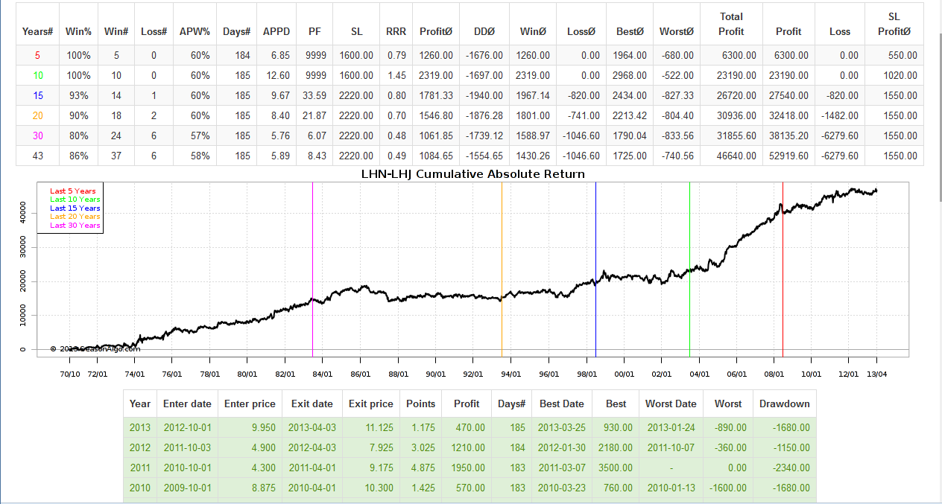
Task: Select the 43 years row label
Action: (x=37, y=156)
